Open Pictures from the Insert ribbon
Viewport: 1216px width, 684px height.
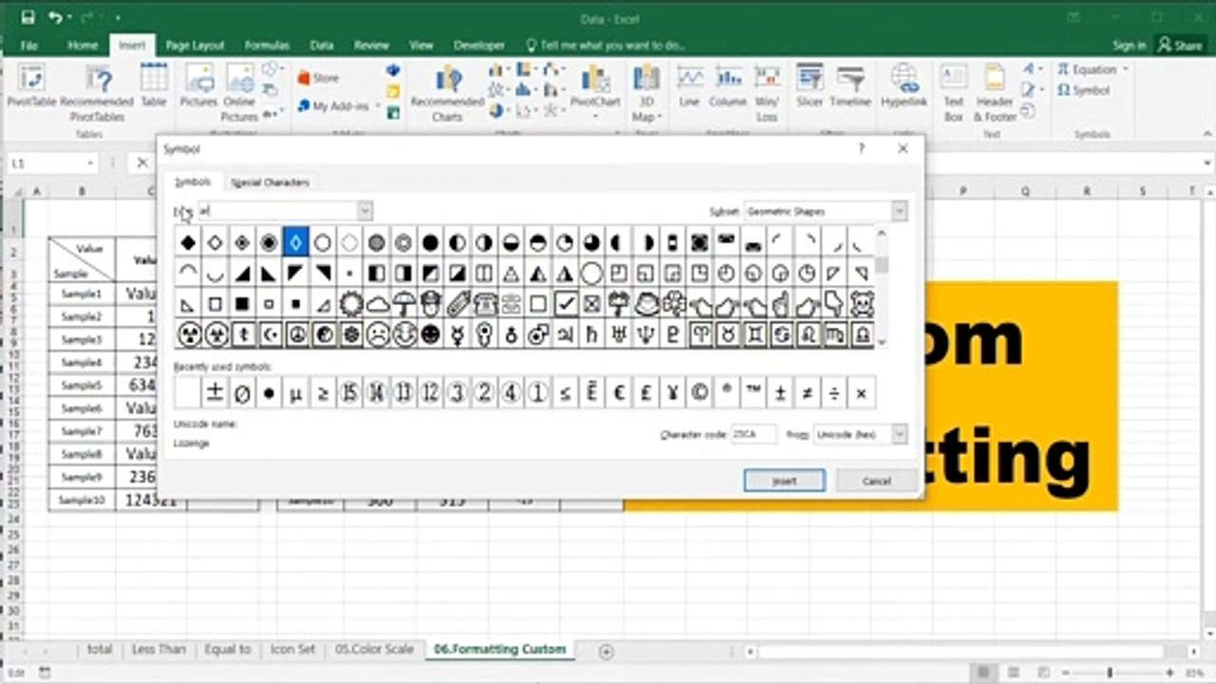pos(199,85)
